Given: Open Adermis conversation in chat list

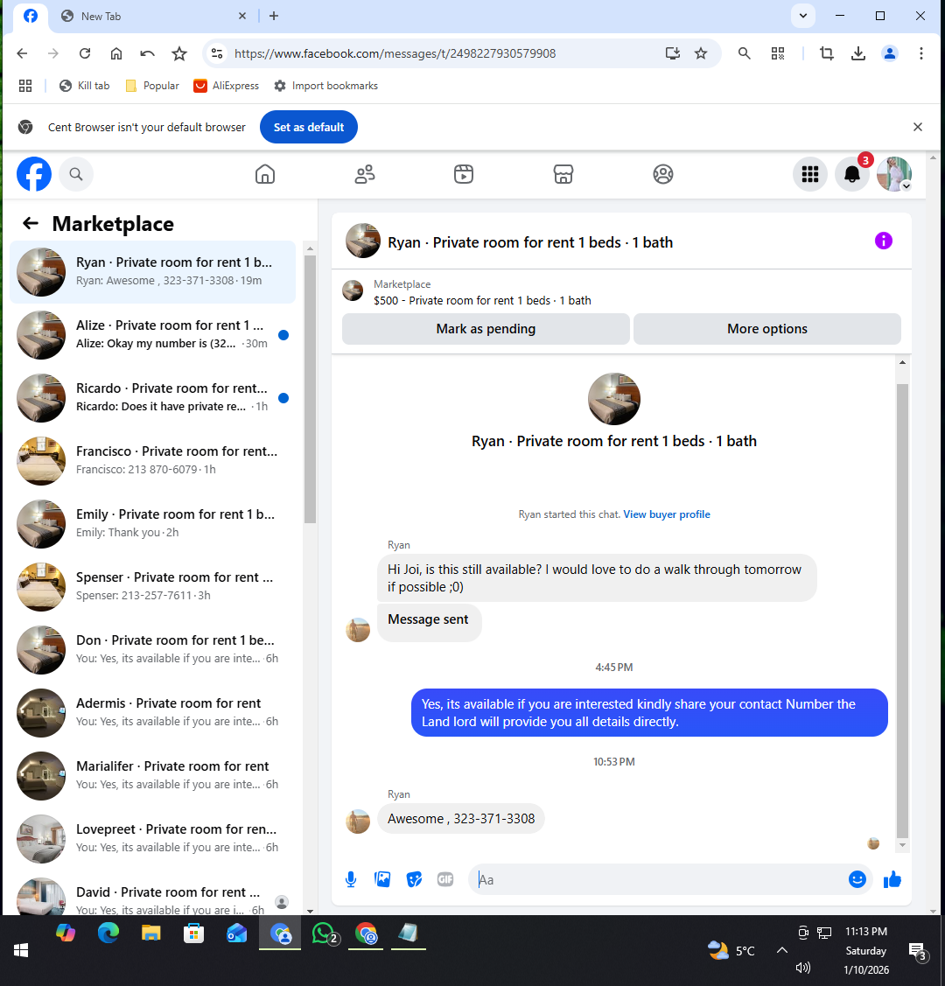Looking at the screenshot, I should 153,712.
